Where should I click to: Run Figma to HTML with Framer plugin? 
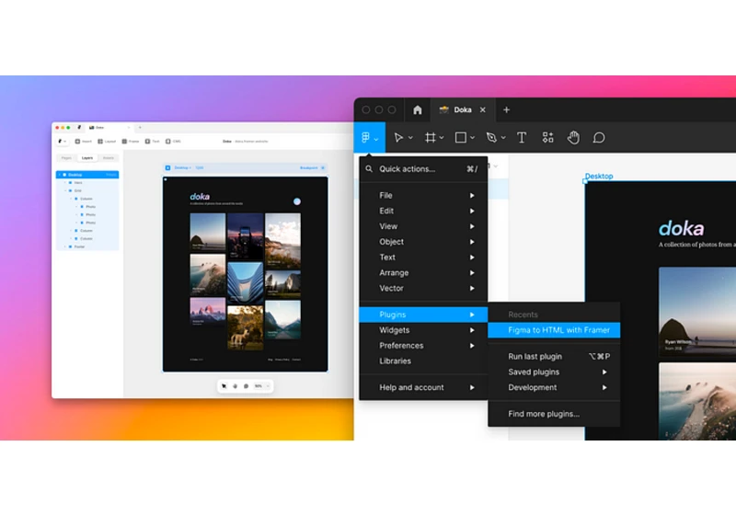click(x=554, y=330)
